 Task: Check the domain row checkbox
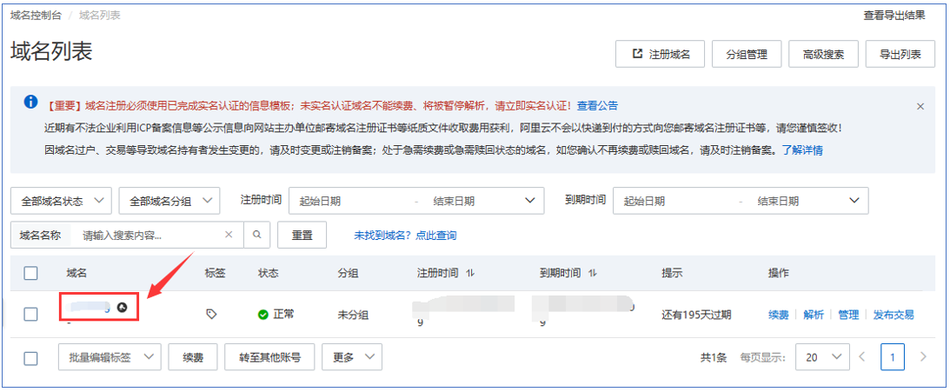click(31, 315)
